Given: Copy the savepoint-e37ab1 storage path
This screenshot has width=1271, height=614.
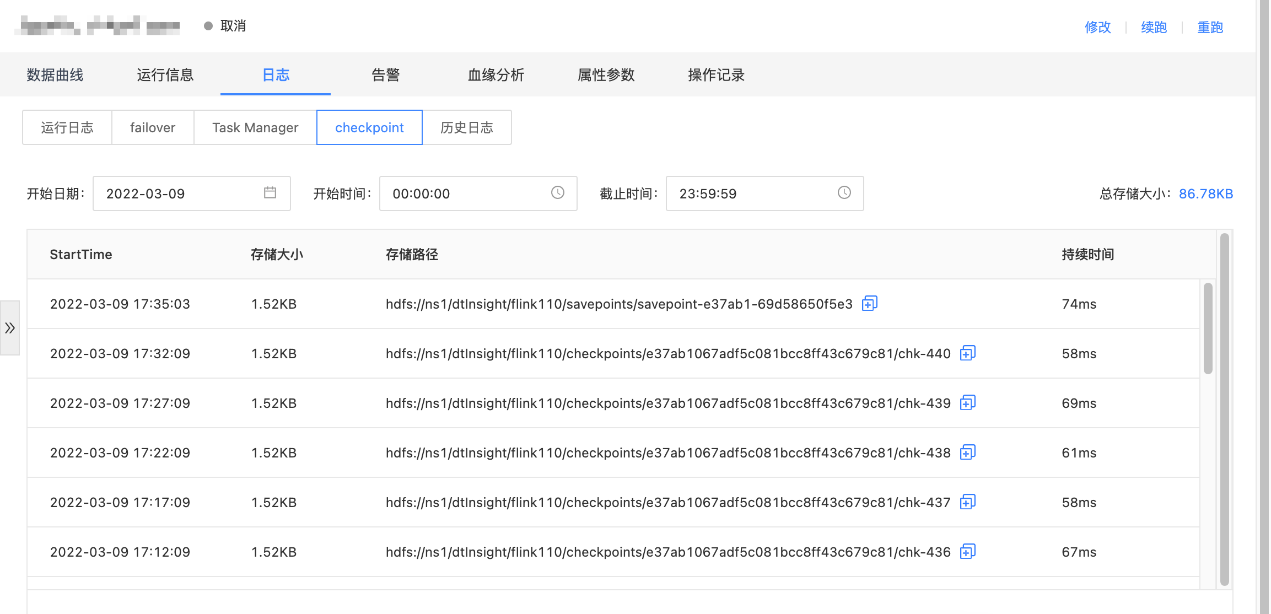Looking at the screenshot, I should [869, 303].
